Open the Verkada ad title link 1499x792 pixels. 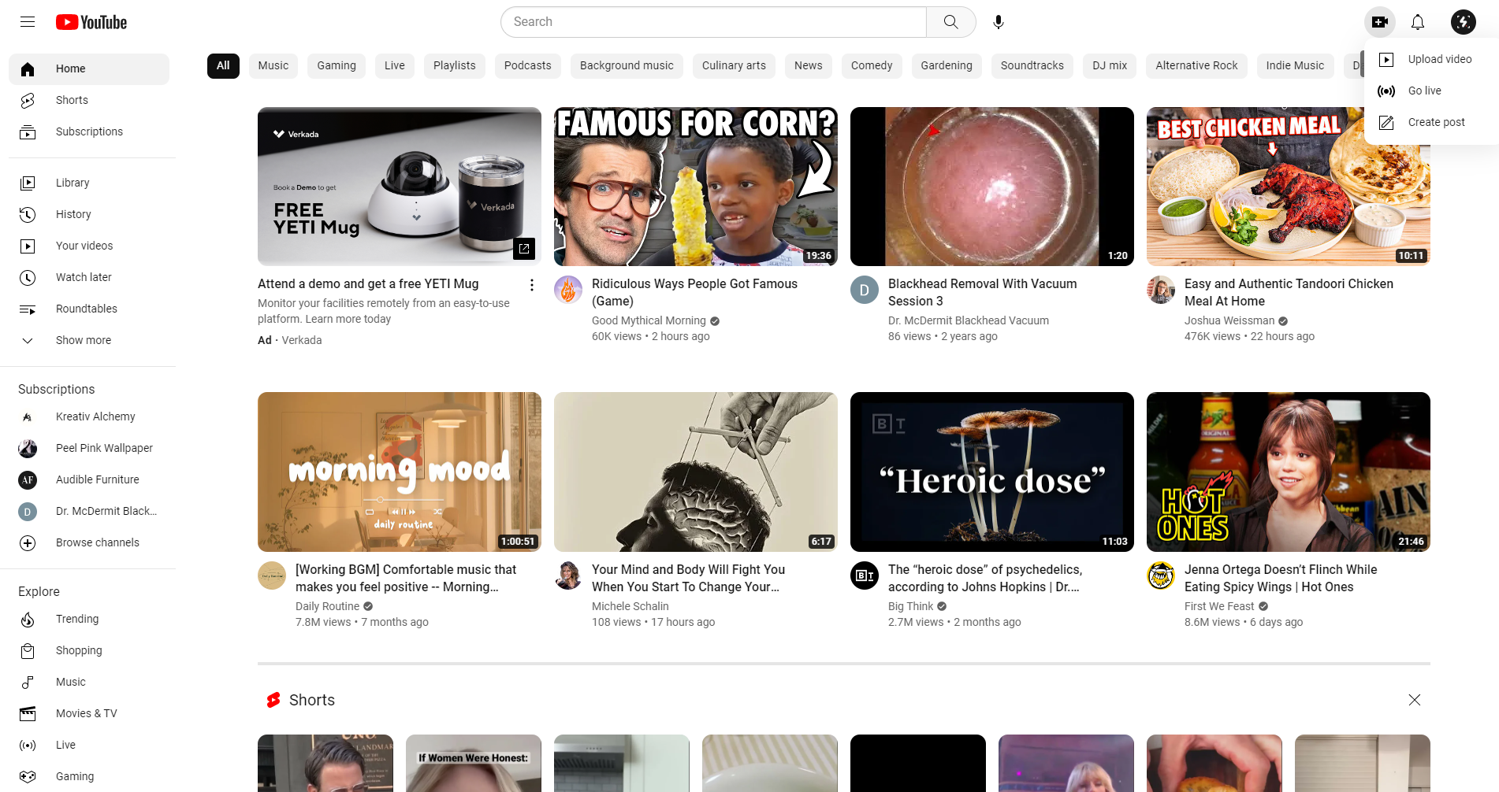tap(368, 283)
